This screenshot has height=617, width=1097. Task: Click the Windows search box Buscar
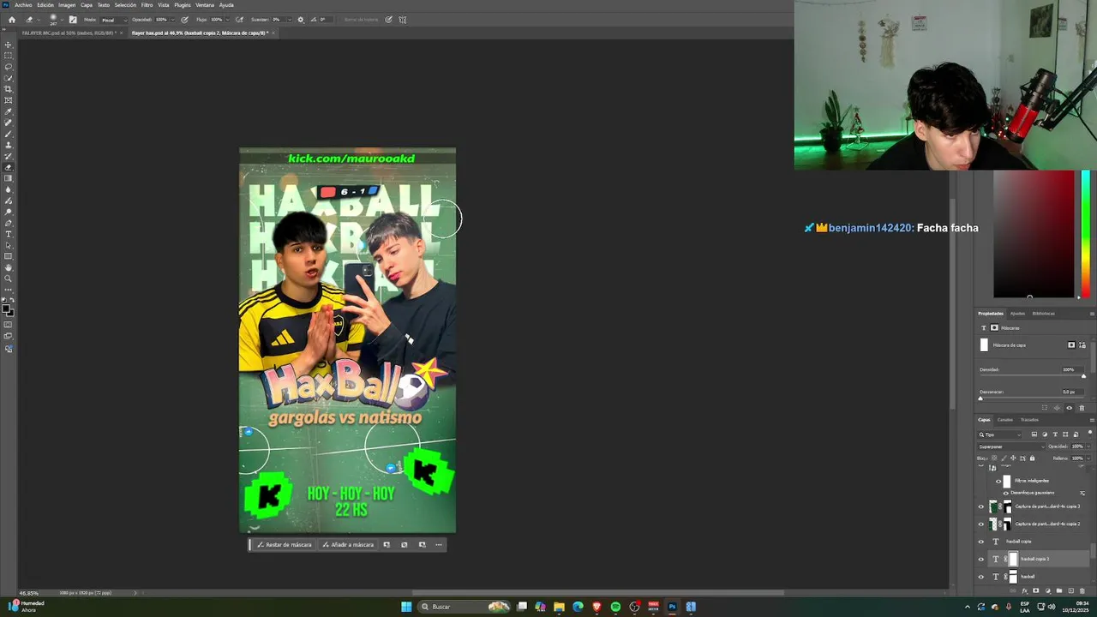pyautogui.click(x=464, y=607)
